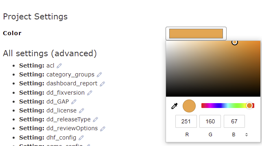Edit the dd_license setting pencil icon
The height and width of the screenshot is (146, 262).
click(81, 111)
